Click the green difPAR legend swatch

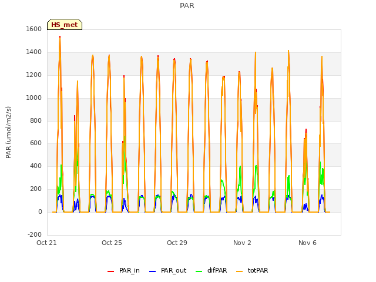coord(199,271)
